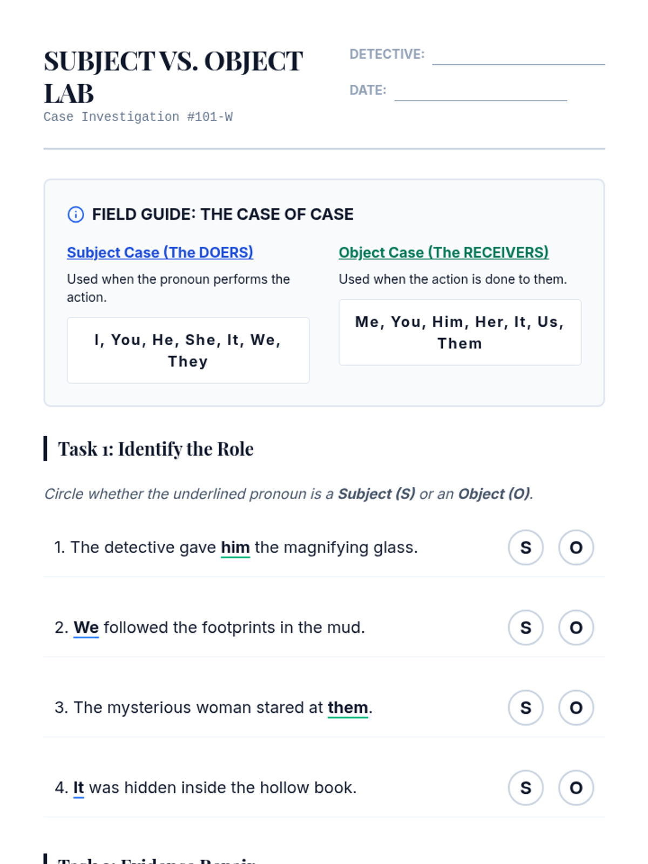
Task: Click the object pronouns list box
Action: tap(460, 333)
